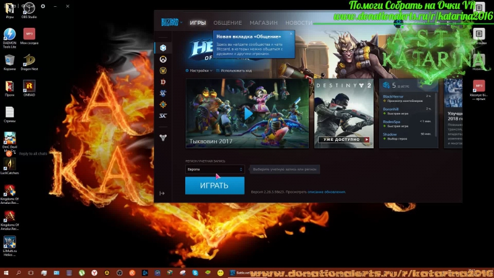Collapse the sidebar with arrow icon
This screenshot has width=494, height=278.
(162, 193)
